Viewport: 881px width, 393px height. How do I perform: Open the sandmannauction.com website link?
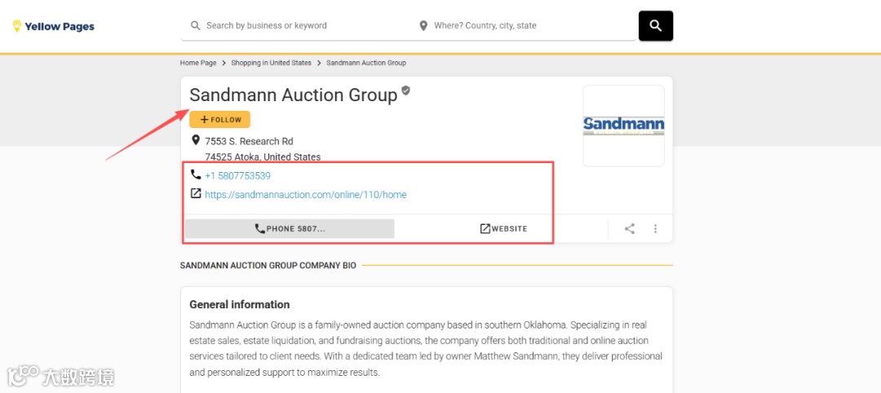(x=305, y=195)
